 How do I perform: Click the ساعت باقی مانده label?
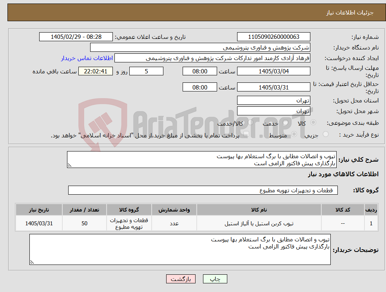pos(54,71)
